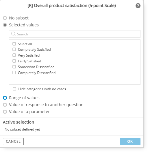Choose the Selected values radio button

[5, 25]
